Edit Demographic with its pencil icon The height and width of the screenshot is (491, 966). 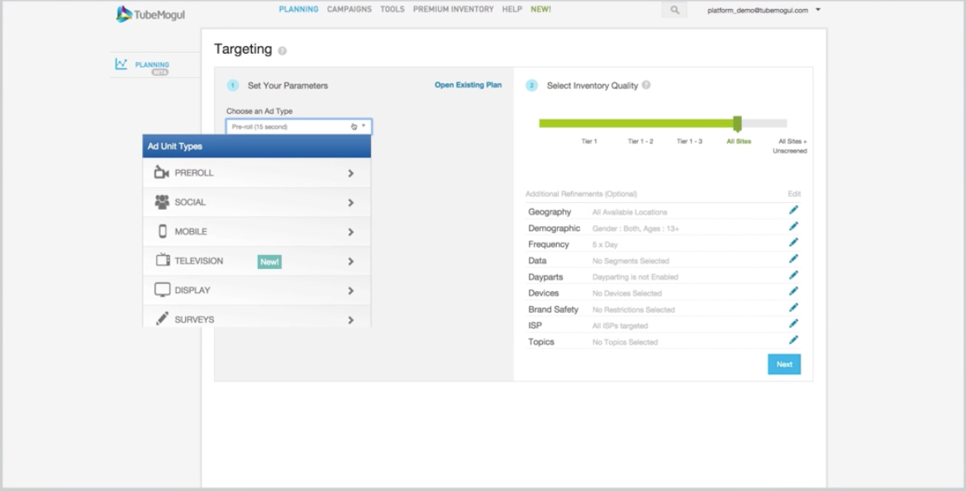793,226
